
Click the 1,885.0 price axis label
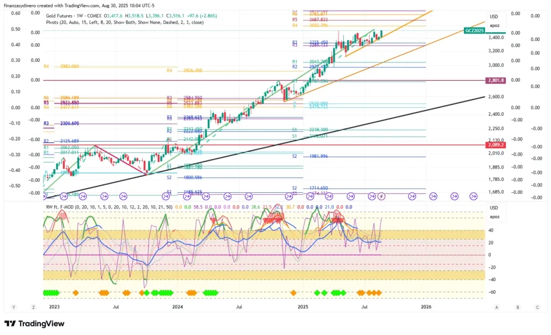(x=496, y=167)
